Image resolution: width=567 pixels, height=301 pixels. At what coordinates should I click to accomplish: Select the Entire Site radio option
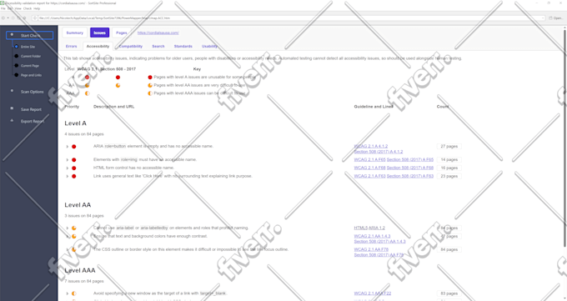click(x=17, y=47)
